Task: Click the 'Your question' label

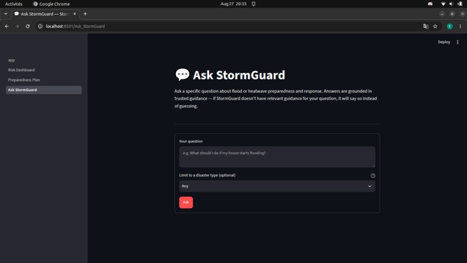Action: click(191, 141)
